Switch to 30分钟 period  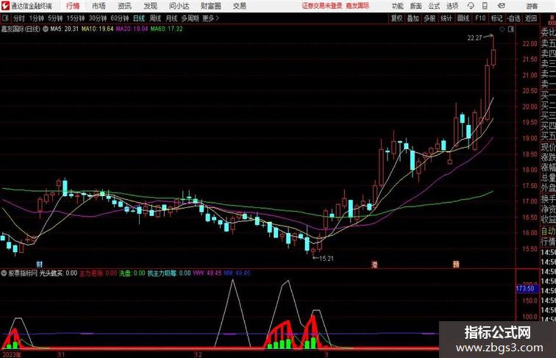pyautogui.click(x=98, y=18)
